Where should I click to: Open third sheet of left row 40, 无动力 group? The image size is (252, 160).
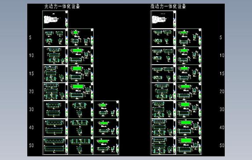point(106,128)
